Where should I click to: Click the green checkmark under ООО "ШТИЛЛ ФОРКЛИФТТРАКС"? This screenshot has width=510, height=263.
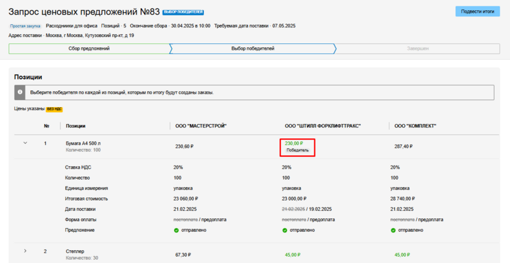284,229
